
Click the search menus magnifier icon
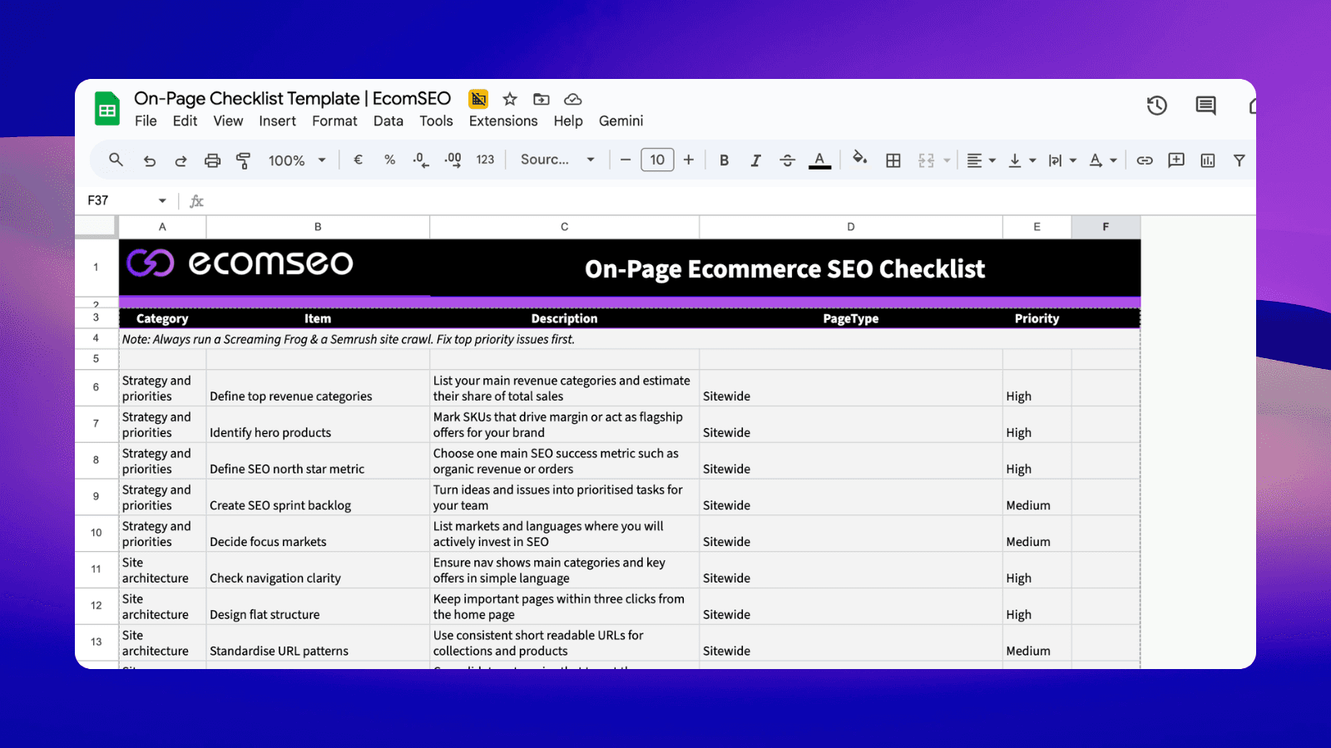(x=116, y=160)
